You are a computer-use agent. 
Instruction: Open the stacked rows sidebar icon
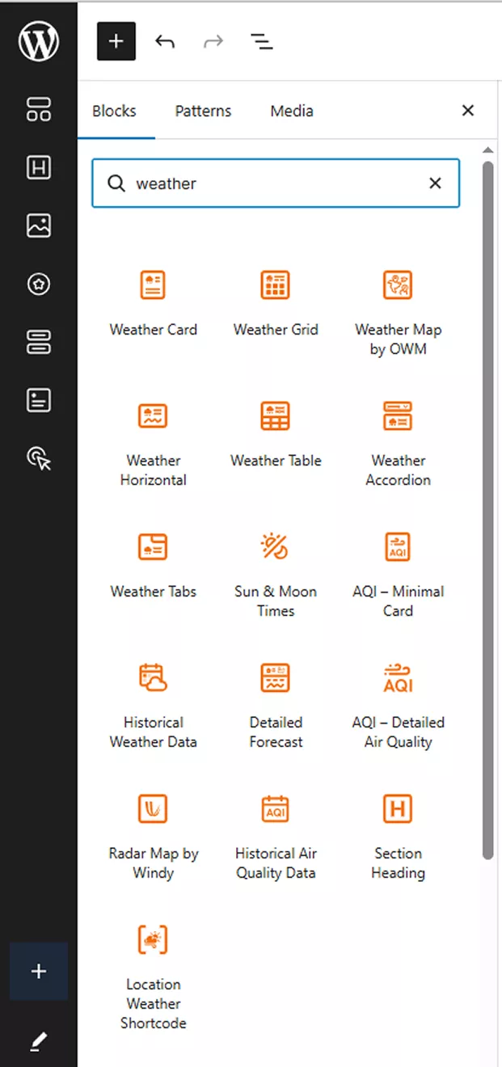click(x=39, y=342)
